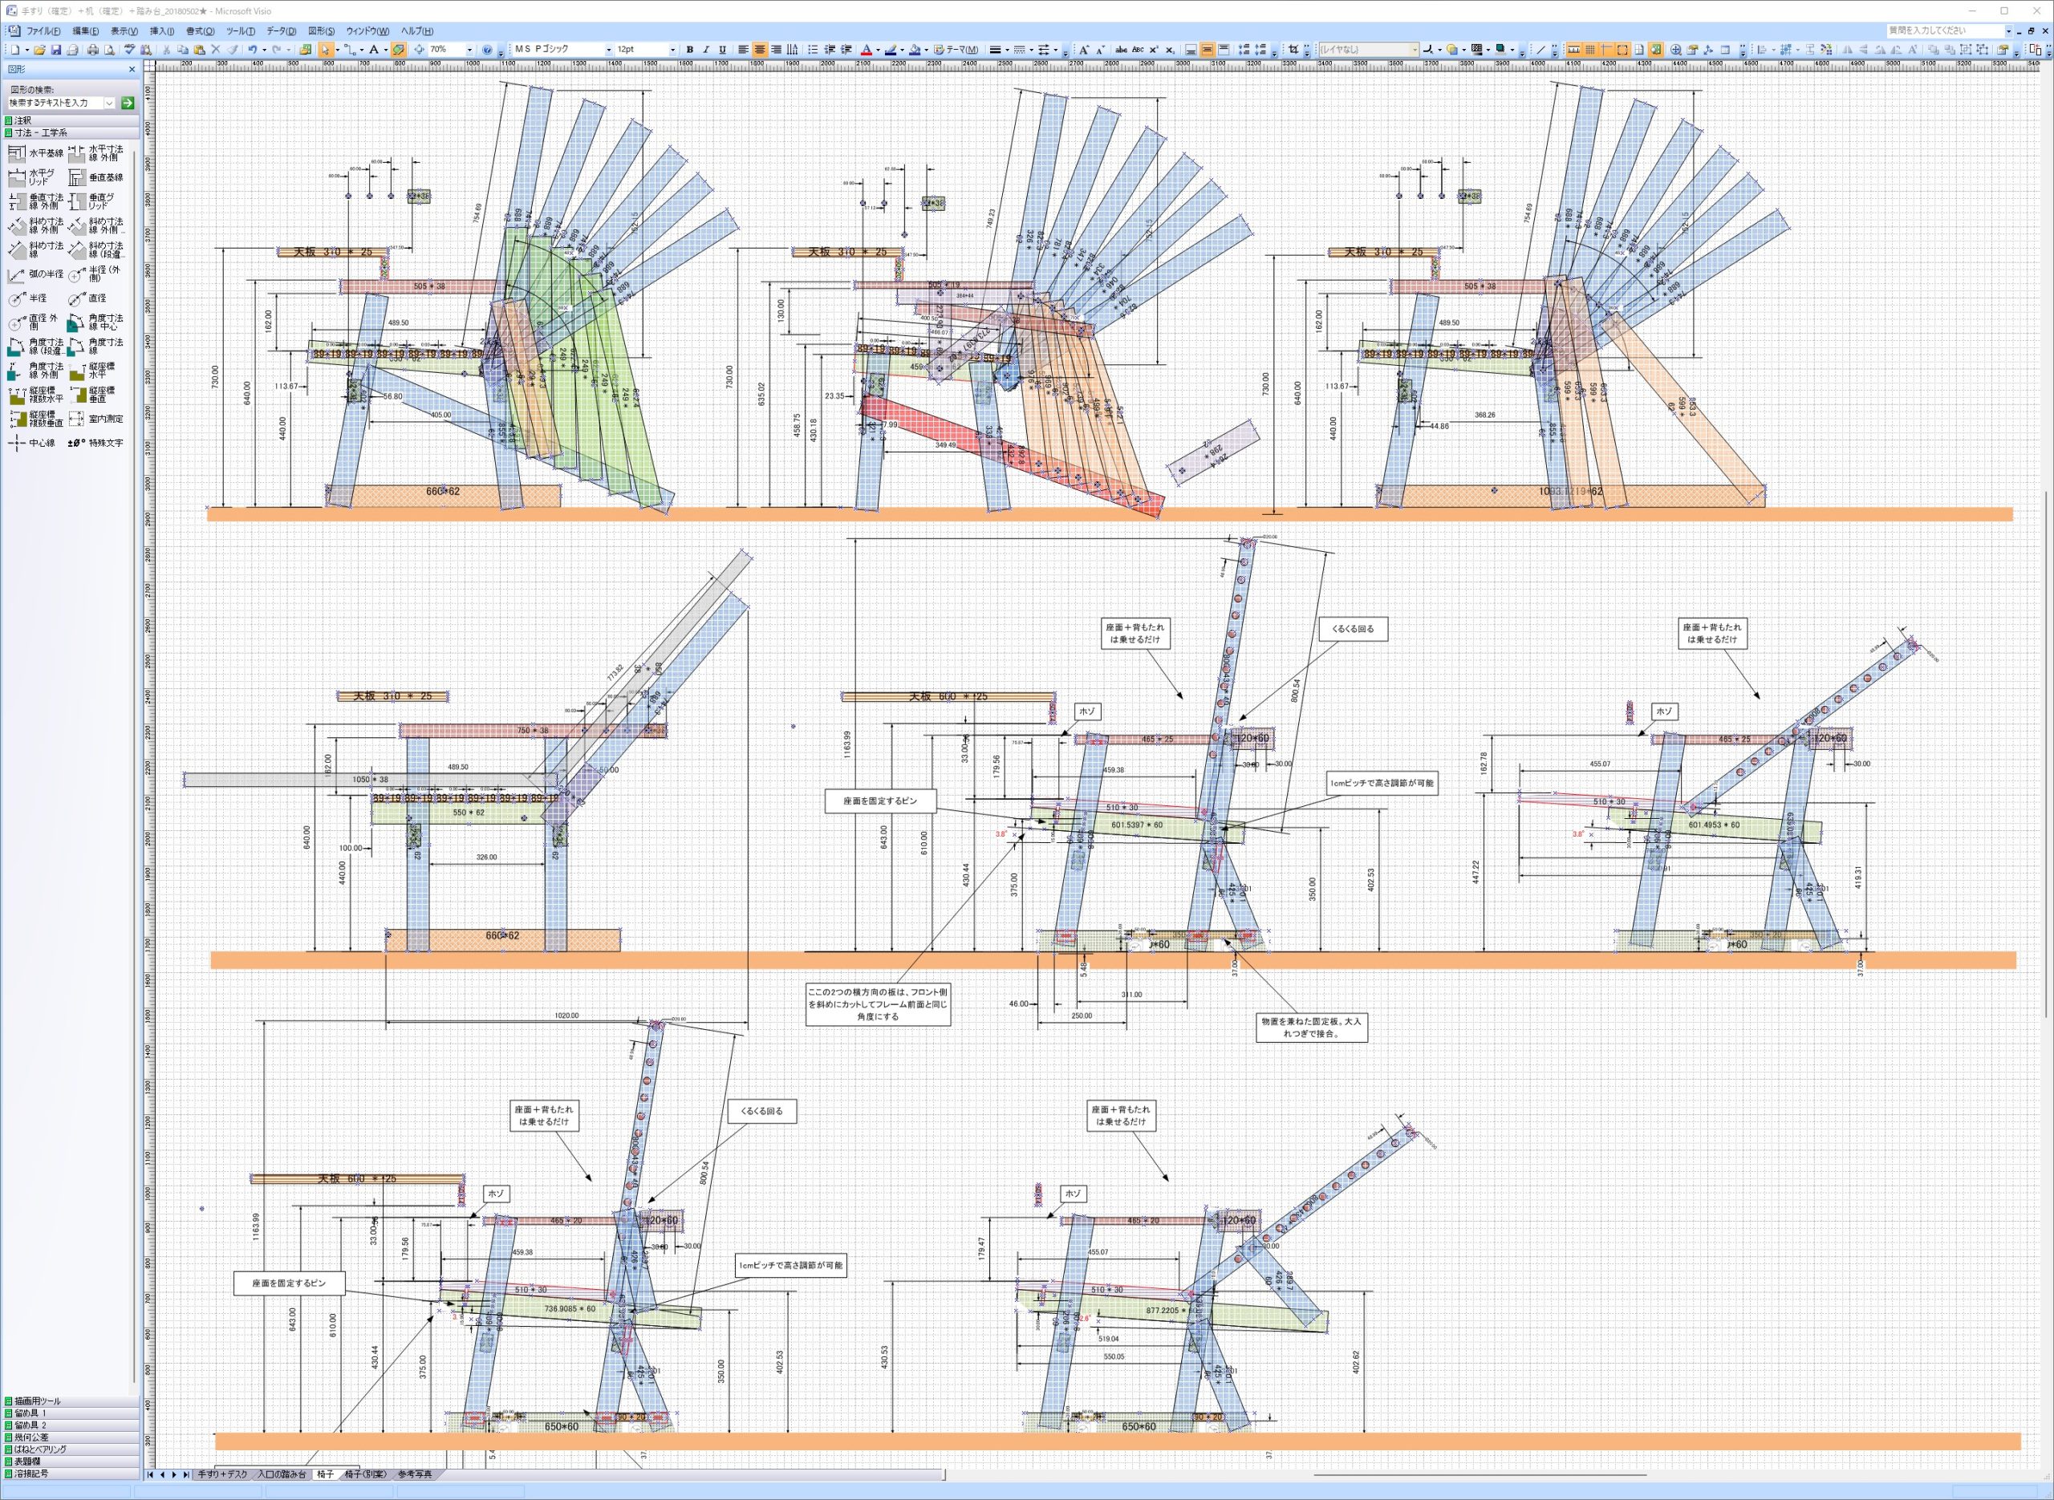Image resolution: width=2054 pixels, height=1500 pixels.
Task: Toggle the grid display button
Action: [x=1590, y=50]
